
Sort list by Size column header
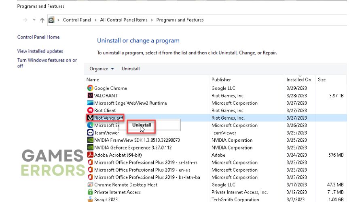click(x=322, y=80)
